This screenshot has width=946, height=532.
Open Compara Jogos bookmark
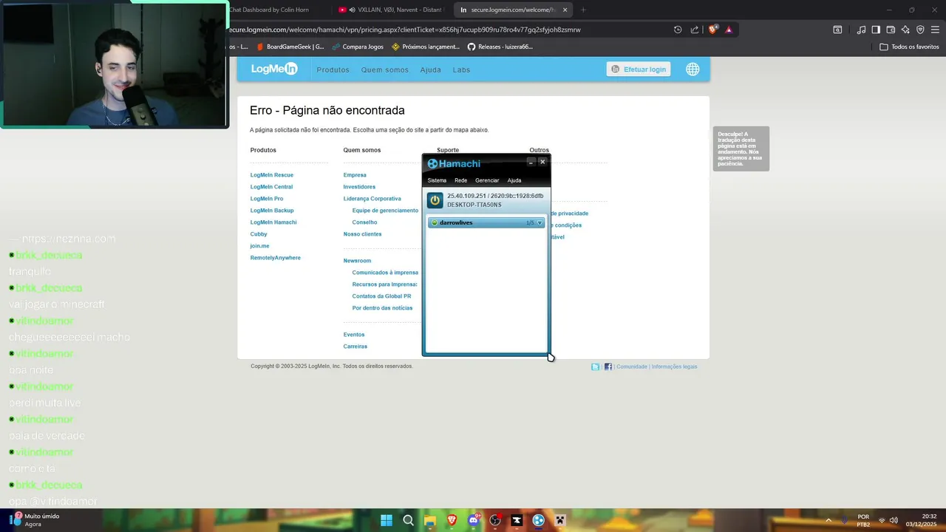point(358,47)
